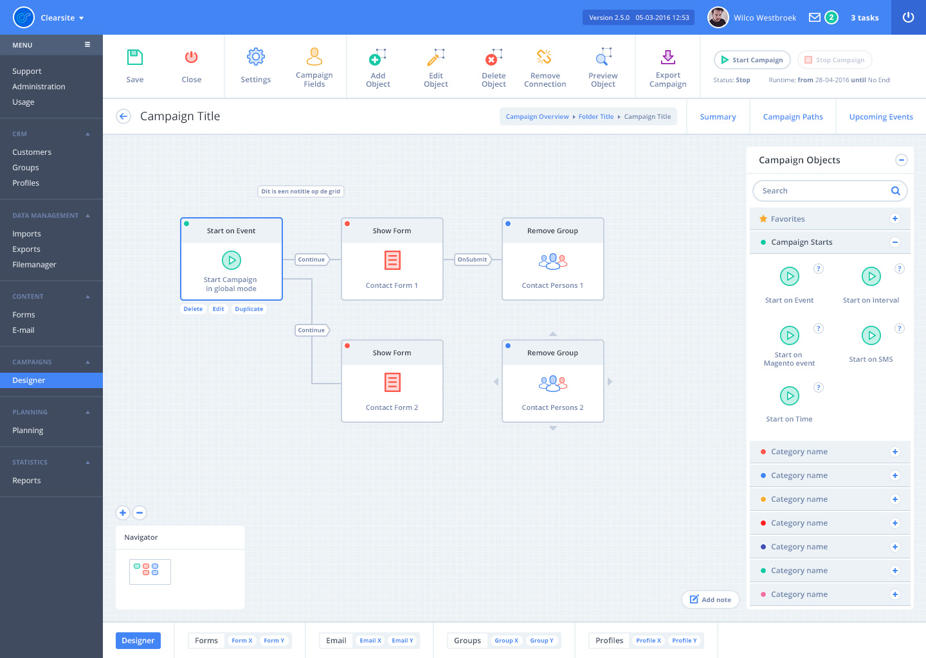The image size is (926, 658).
Task: Select the Start on Interval object icon
Action: tap(871, 276)
